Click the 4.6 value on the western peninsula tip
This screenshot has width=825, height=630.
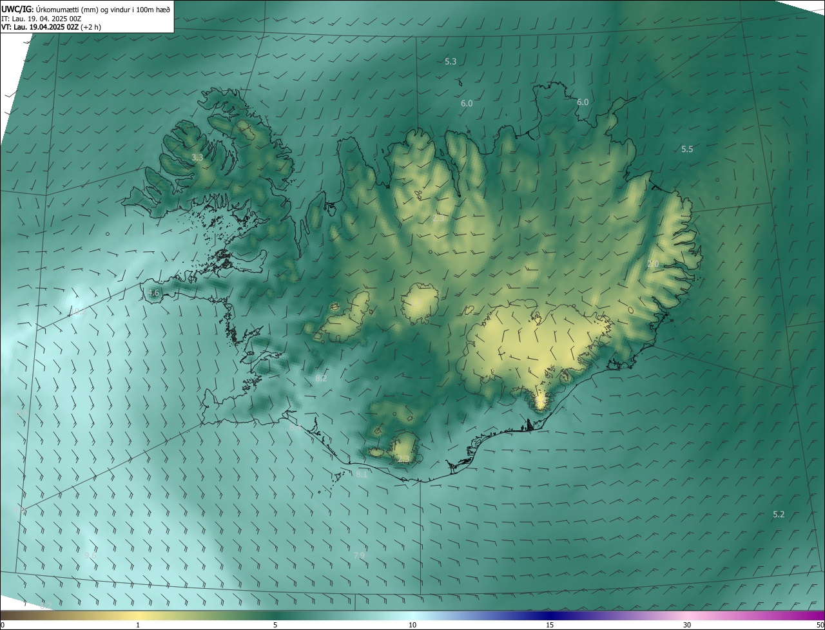click(x=153, y=292)
